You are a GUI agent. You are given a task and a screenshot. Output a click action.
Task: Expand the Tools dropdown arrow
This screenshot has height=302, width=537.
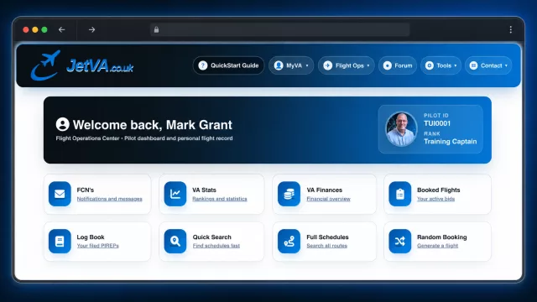coord(455,65)
